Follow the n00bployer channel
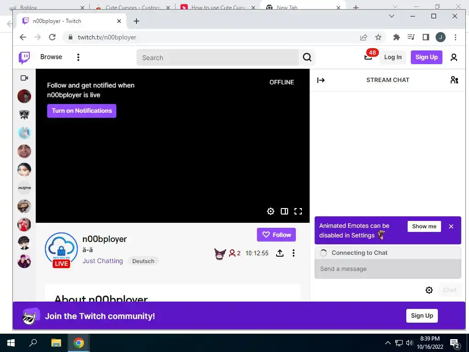469x352 pixels. click(276, 235)
